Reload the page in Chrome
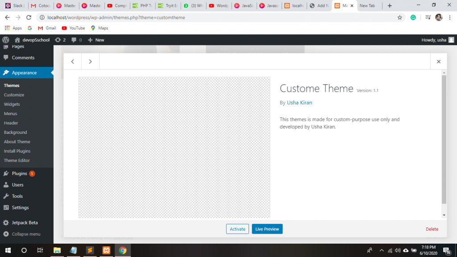This screenshot has width=457, height=257. coord(29,17)
